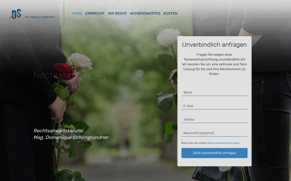Click into the E-Mail field
The width and height of the screenshot is (291, 181).
click(214, 106)
